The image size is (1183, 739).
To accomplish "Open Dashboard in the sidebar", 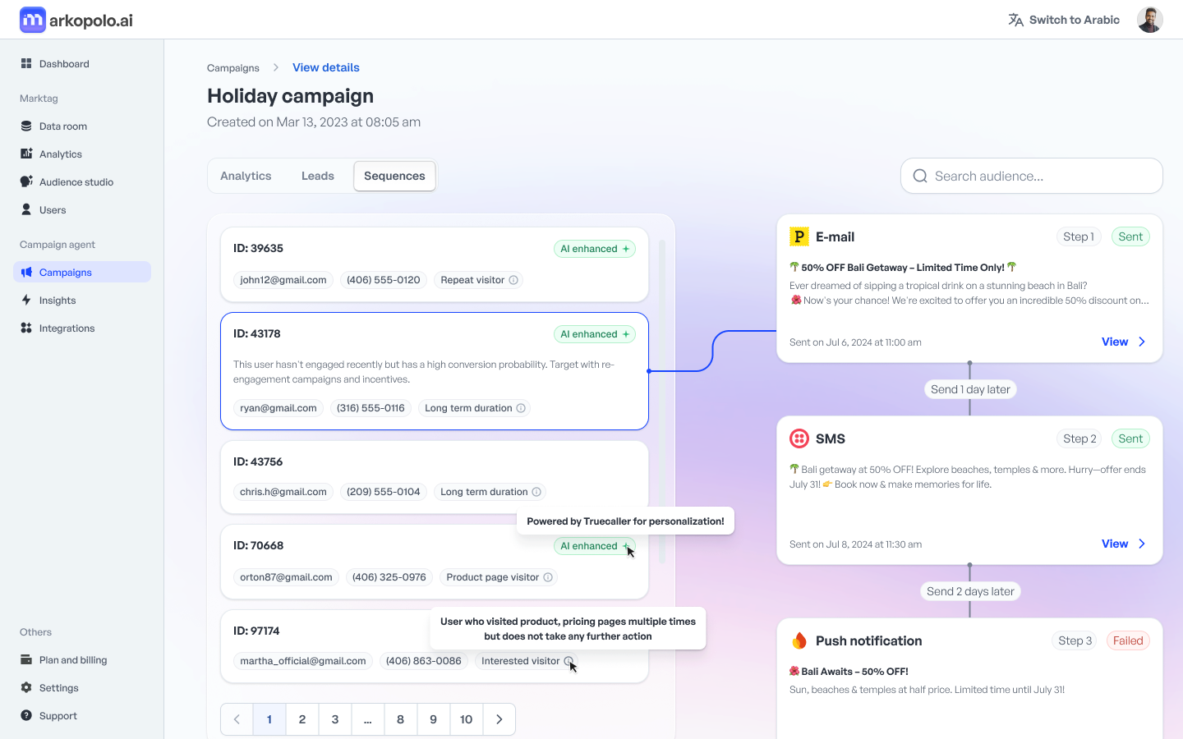I will pos(82,63).
